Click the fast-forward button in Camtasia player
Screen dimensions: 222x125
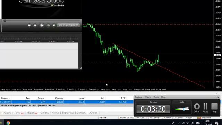48,25
